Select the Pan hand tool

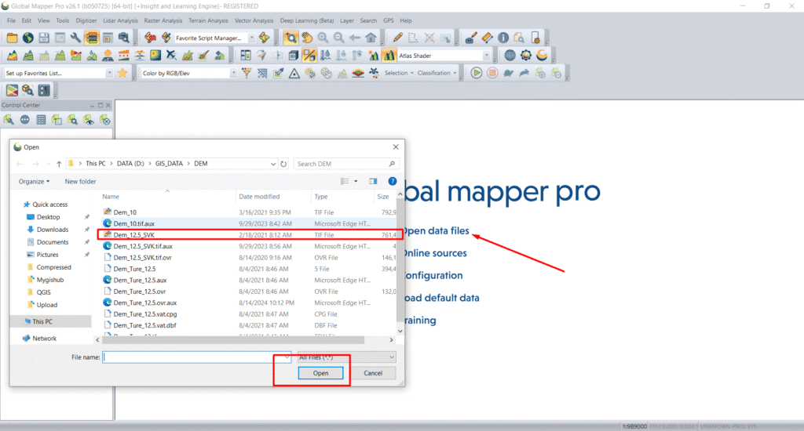[x=307, y=38]
